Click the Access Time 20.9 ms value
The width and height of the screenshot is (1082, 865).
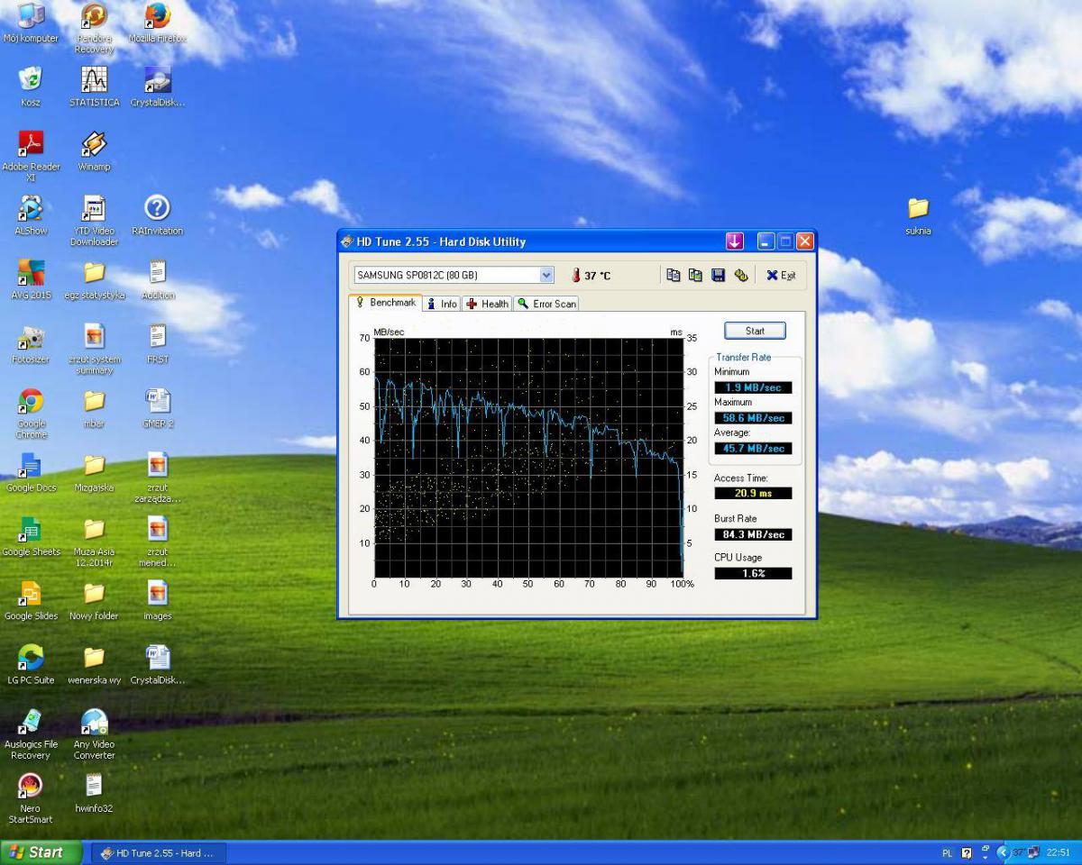(x=753, y=493)
